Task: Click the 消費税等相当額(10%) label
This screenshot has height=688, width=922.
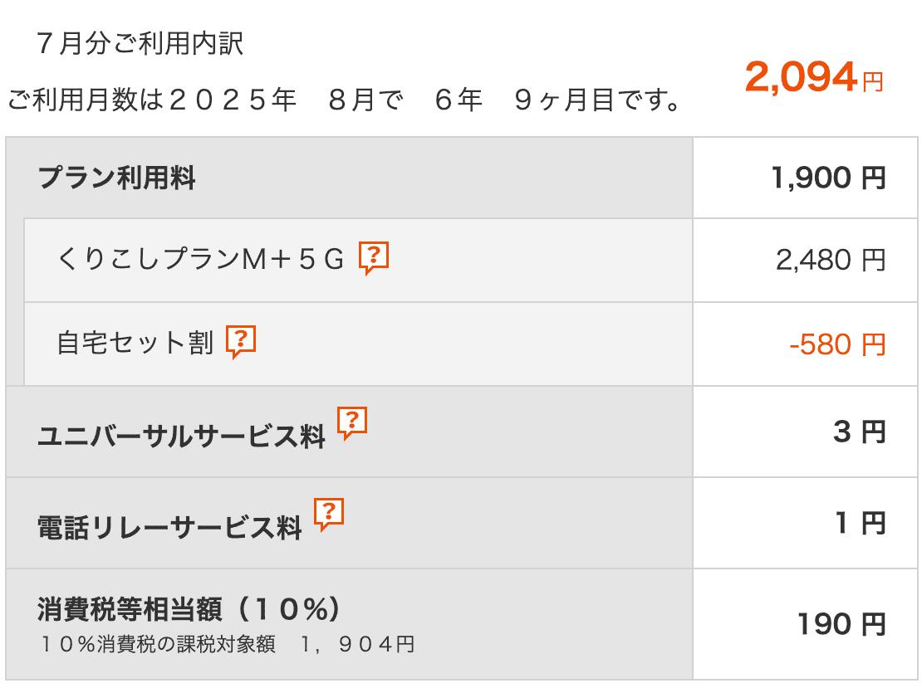Action: [x=189, y=609]
